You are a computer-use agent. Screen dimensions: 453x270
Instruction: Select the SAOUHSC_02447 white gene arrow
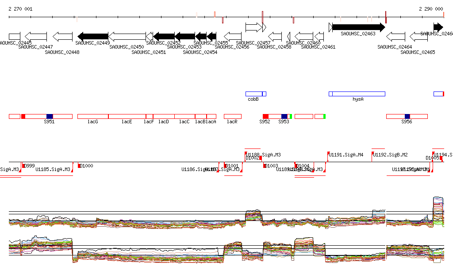pyautogui.click(x=36, y=36)
